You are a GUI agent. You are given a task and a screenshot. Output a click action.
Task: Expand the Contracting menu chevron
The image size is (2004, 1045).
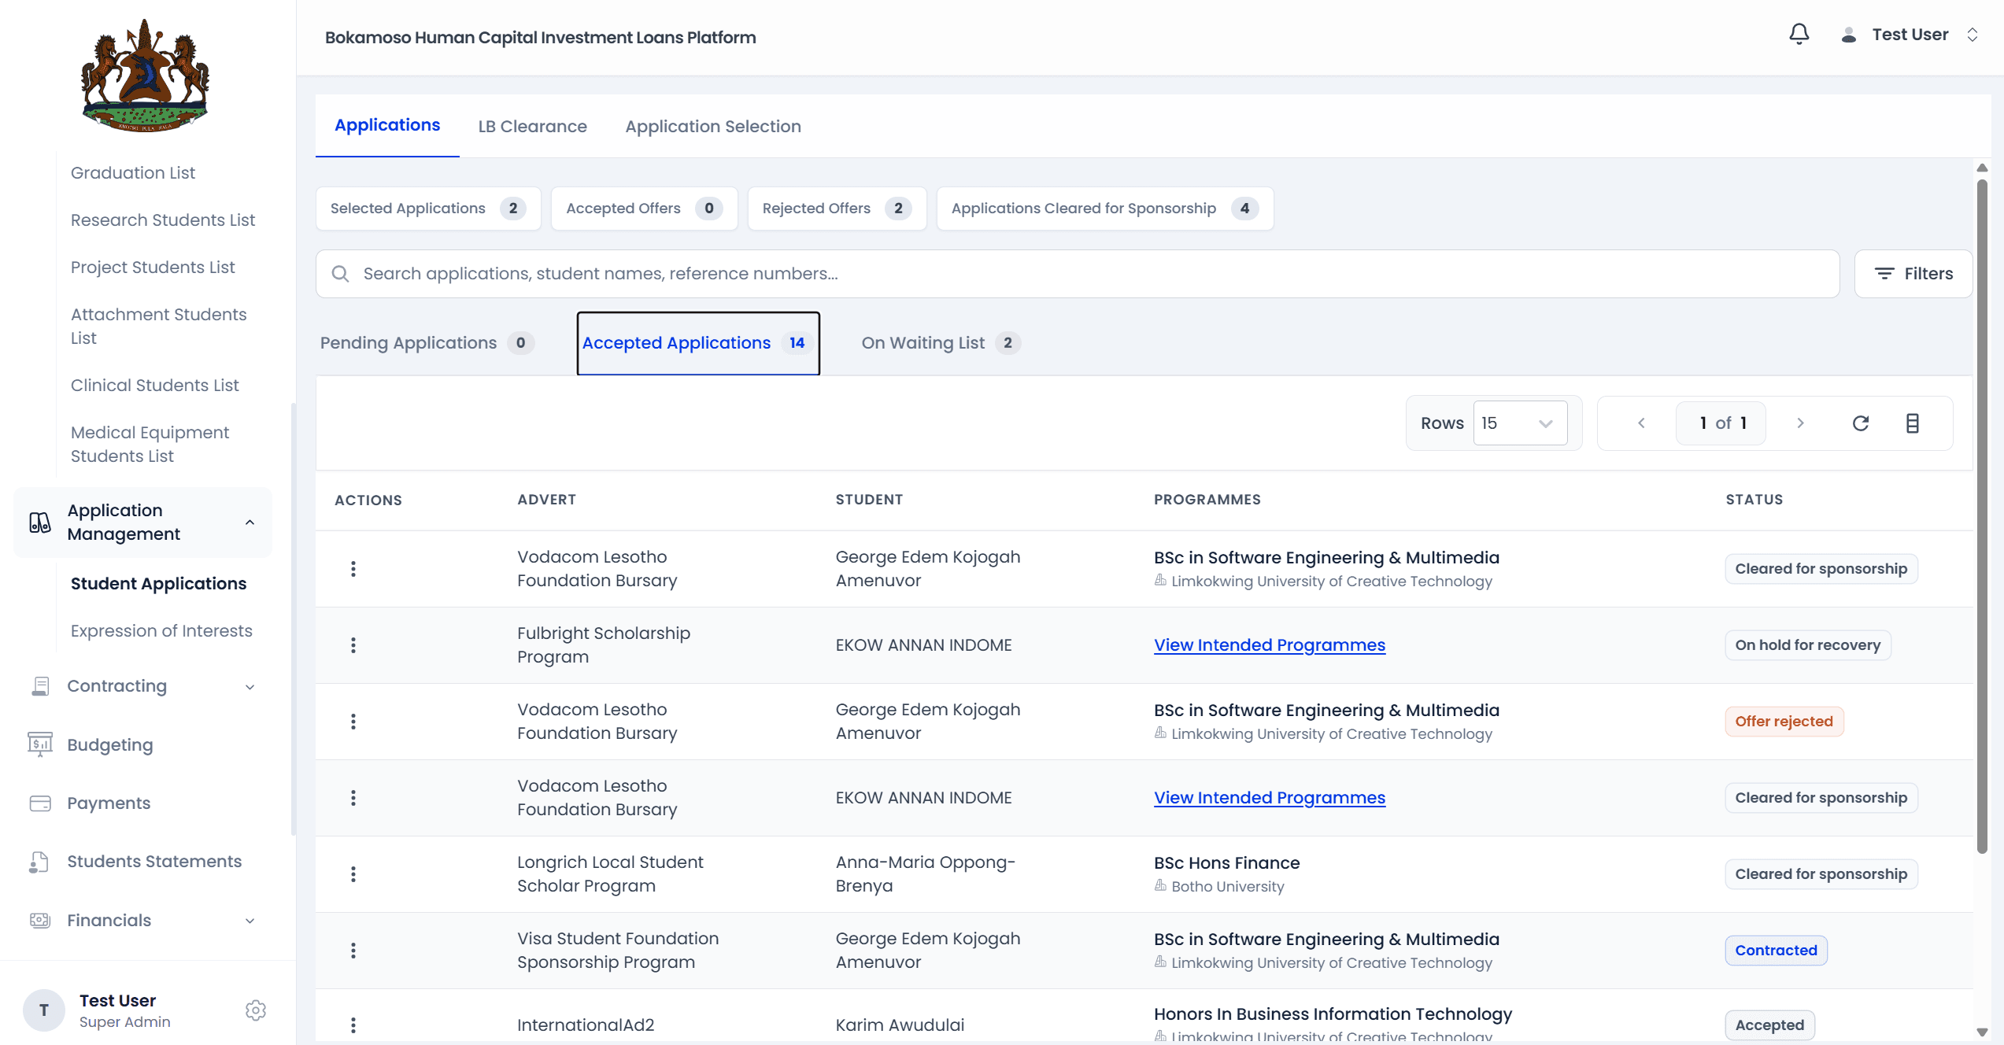[250, 687]
